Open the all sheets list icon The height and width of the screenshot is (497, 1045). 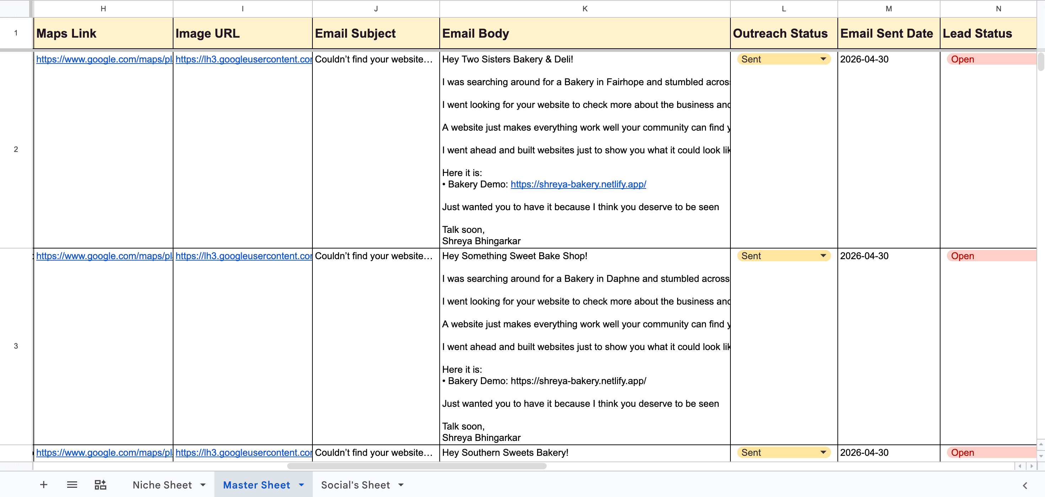[x=72, y=485]
